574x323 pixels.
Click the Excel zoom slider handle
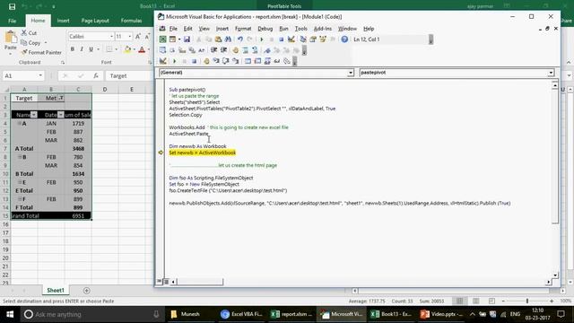point(527,301)
